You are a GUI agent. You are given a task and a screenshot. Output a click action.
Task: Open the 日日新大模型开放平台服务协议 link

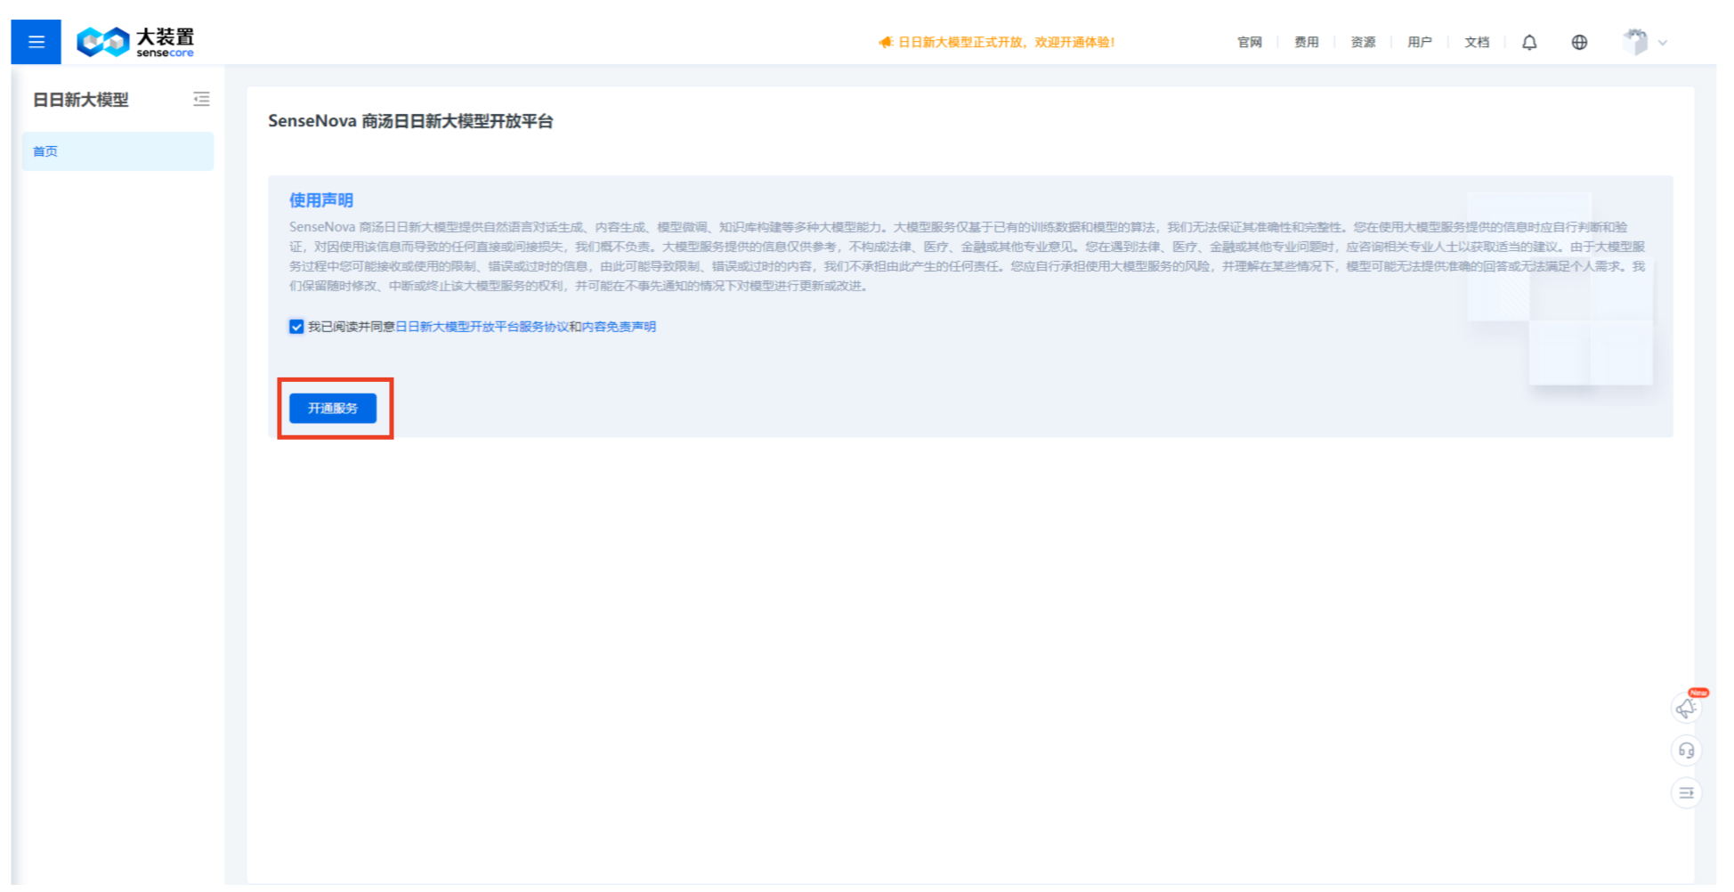(482, 327)
